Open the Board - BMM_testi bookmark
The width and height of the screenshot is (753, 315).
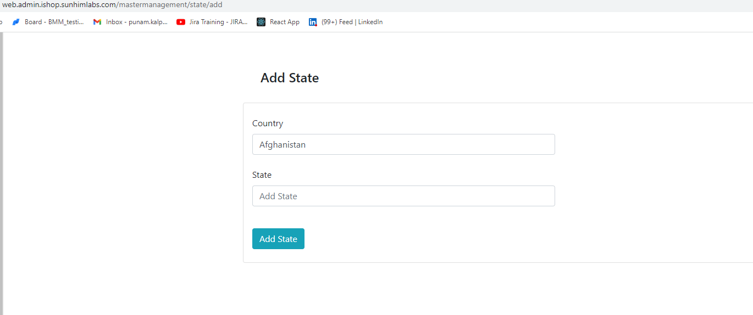coord(54,22)
